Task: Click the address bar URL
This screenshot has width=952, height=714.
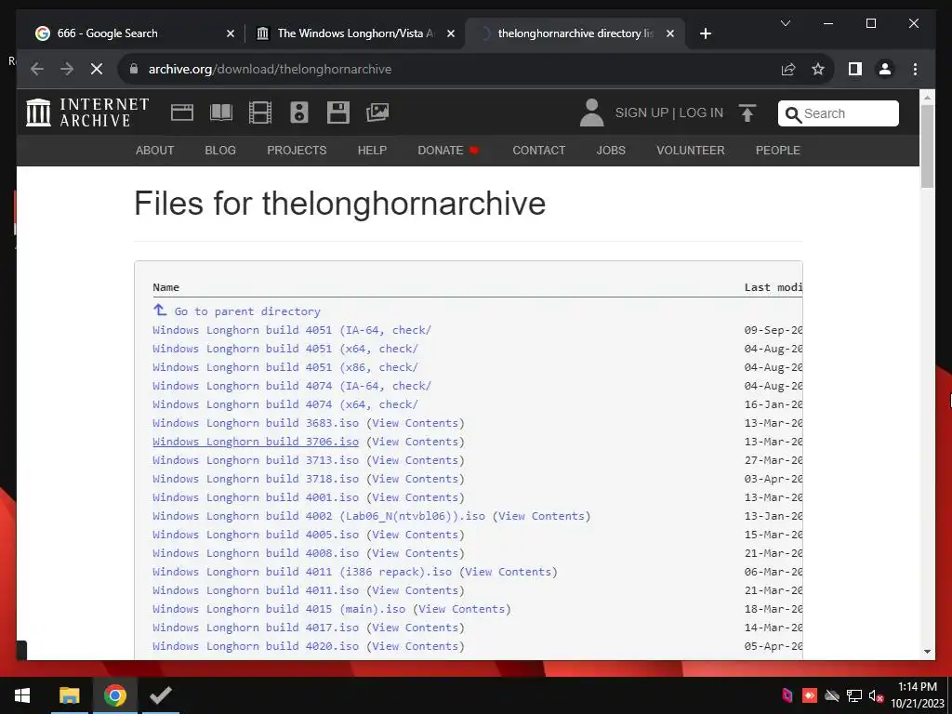Action: (x=271, y=69)
